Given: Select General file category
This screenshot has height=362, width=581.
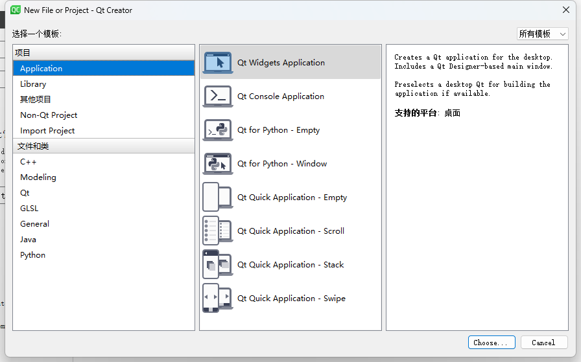Looking at the screenshot, I should click(104, 224).
